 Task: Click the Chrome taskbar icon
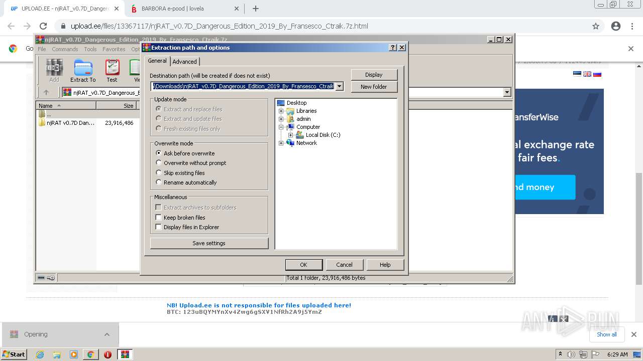tap(90, 354)
